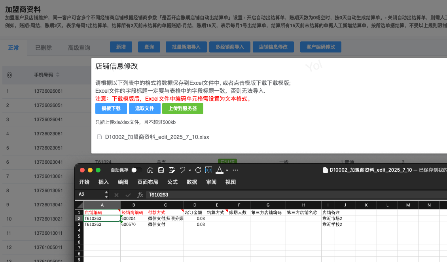Click the Home icon in Excel toolbar

point(150,170)
